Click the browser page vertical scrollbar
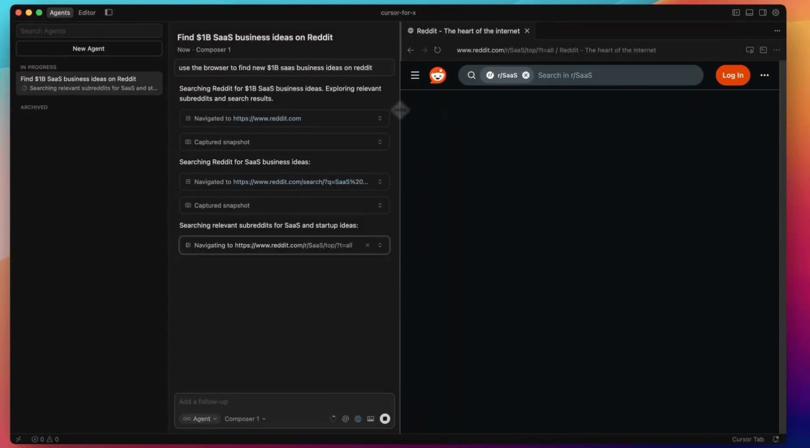Viewport: 810px width, 448px height. pos(782,247)
